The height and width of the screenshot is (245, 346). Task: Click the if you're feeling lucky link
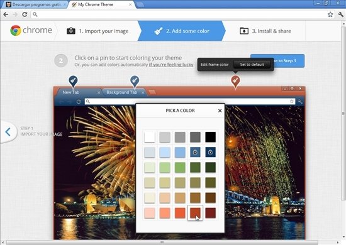coord(171,65)
